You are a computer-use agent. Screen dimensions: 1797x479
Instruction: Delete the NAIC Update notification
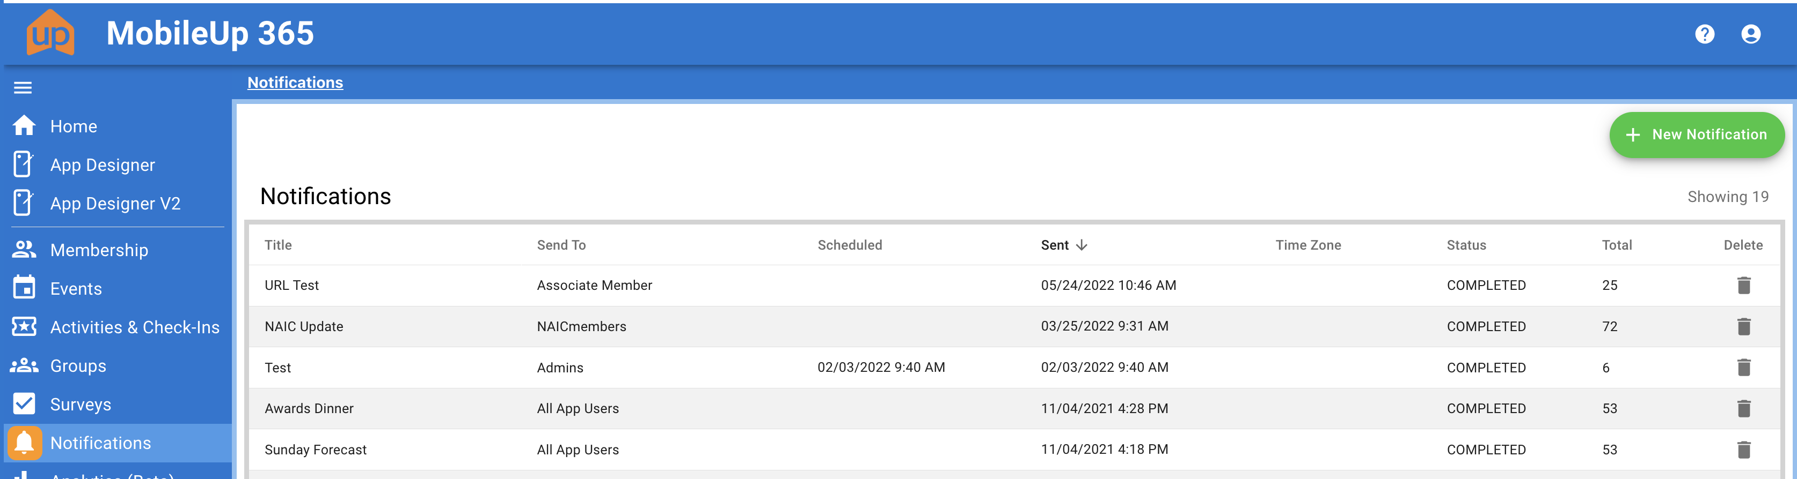[x=1743, y=326]
